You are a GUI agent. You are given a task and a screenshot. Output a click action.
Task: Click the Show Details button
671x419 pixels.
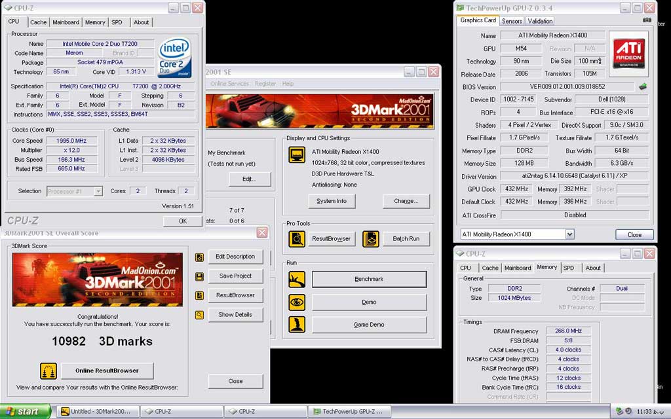[235, 315]
